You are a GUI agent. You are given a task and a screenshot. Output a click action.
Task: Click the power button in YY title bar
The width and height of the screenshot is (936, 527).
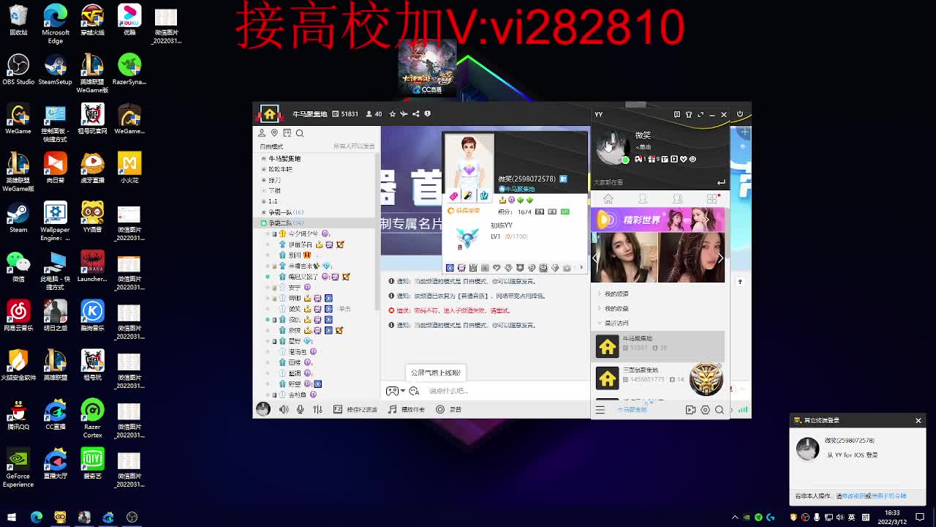pos(740,114)
